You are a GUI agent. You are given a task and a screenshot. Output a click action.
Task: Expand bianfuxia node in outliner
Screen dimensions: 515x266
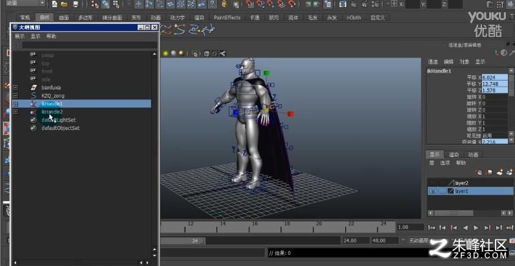(15, 87)
